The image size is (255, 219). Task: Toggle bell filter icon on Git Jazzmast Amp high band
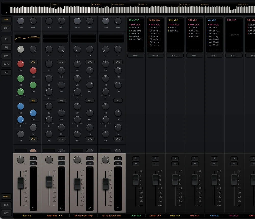(90, 62)
